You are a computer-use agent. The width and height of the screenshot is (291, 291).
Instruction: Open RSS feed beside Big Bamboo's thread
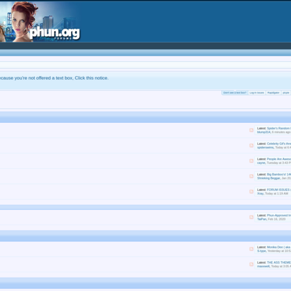tap(251, 176)
